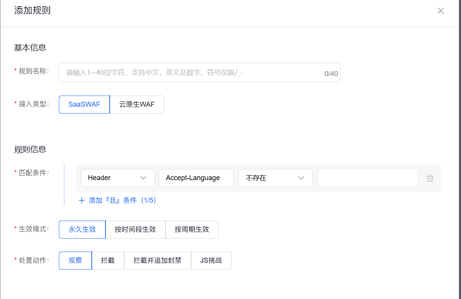This screenshot has width=461, height=299.
Task: Click the Accept-Language key field
Action: 196,178
